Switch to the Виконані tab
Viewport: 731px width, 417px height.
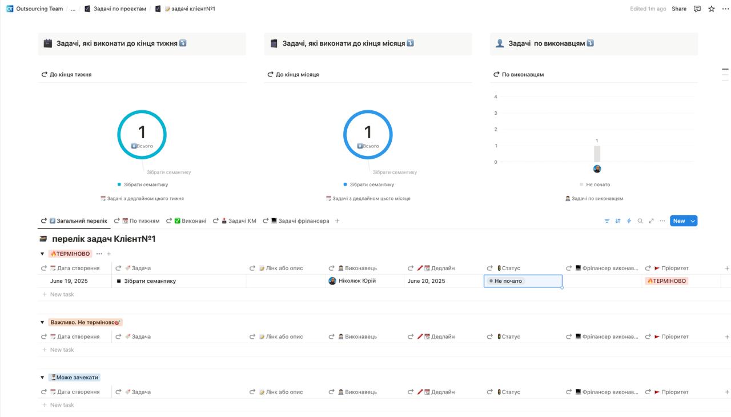pyautogui.click(x=190, y=221)
